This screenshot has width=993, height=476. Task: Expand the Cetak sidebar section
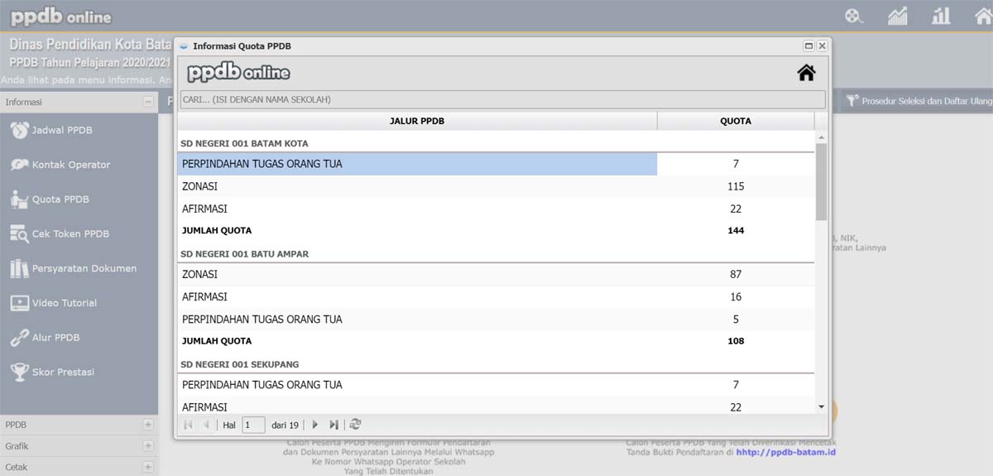[x=148, y=467]
